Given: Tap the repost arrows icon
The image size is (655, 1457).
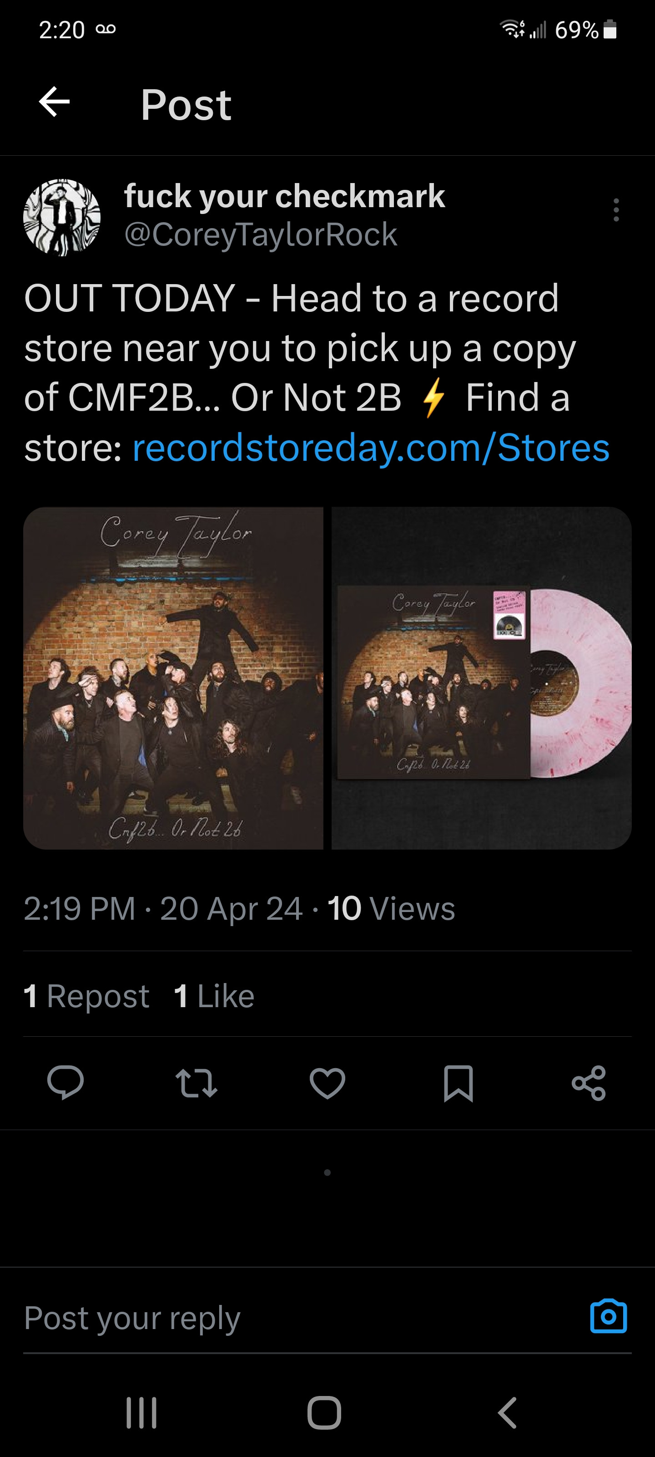Looking at the screenshot, I should 196,1083.
